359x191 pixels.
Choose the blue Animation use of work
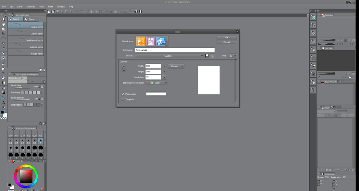161,41
